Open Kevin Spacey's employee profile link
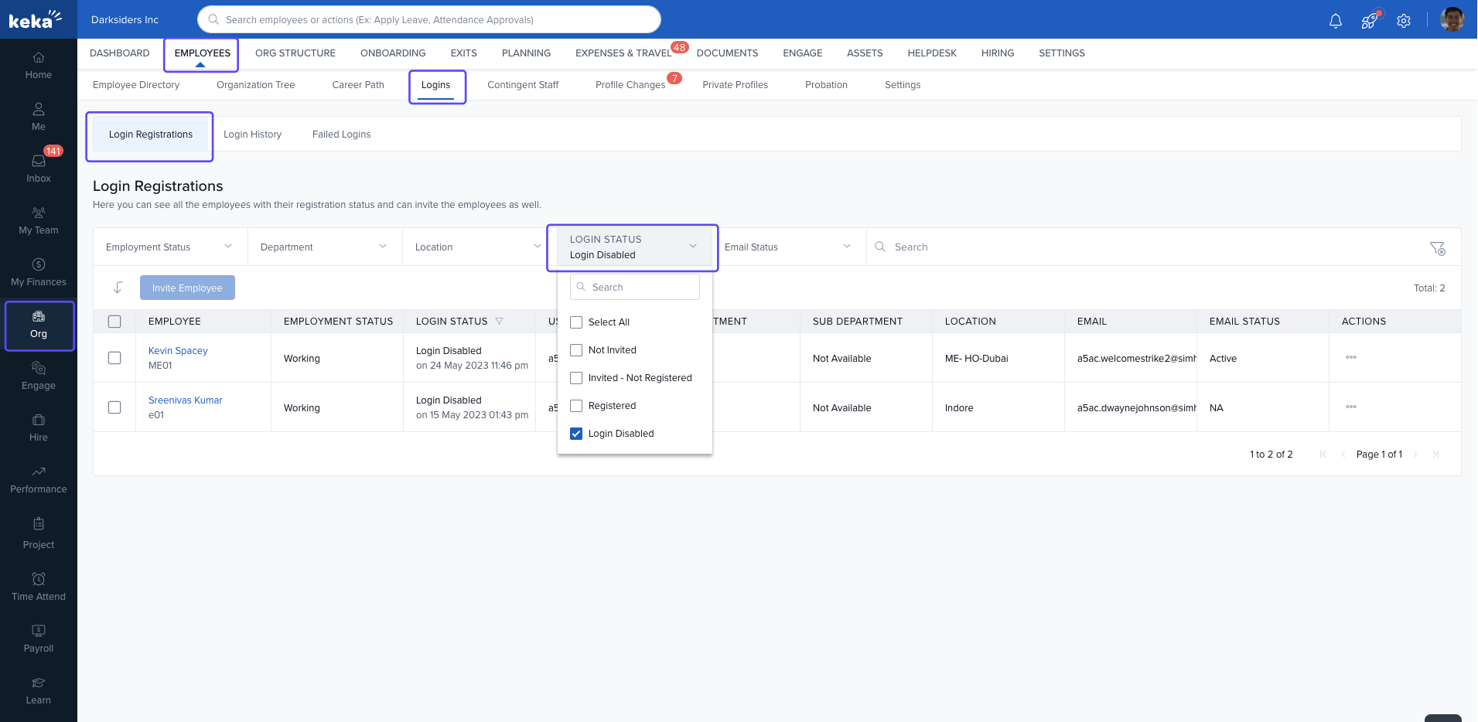The height and width of the screenshot is (722, 1478). point(178,351)
